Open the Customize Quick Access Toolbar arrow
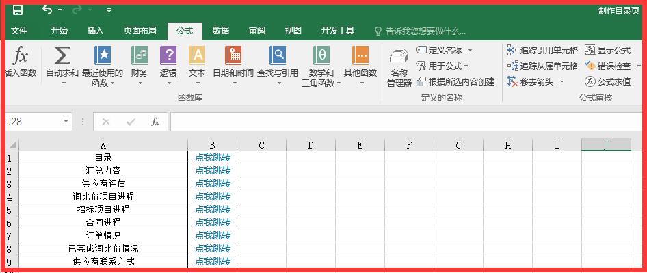This screenshot has width=647, height=273. [109, 10]
